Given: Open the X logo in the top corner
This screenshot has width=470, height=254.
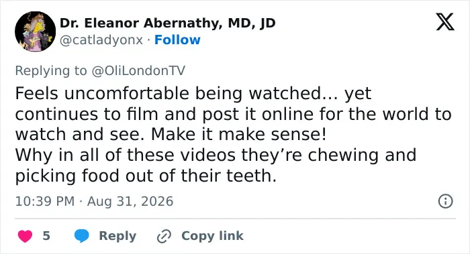Looking at the screenshot, I should tap(445, 22).
